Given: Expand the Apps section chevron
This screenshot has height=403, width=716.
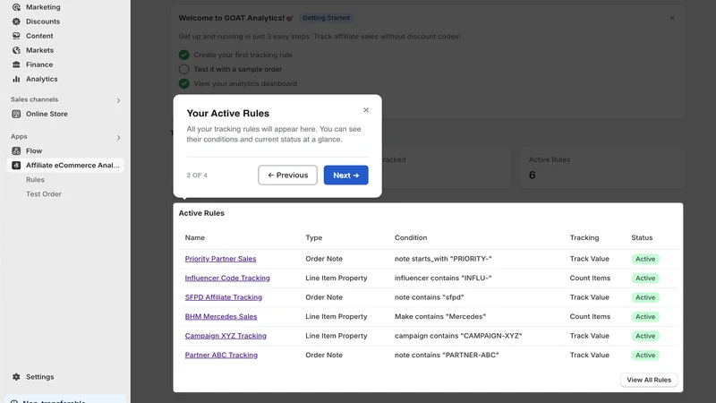Looking at the screenshot, I should coord(118,138).
